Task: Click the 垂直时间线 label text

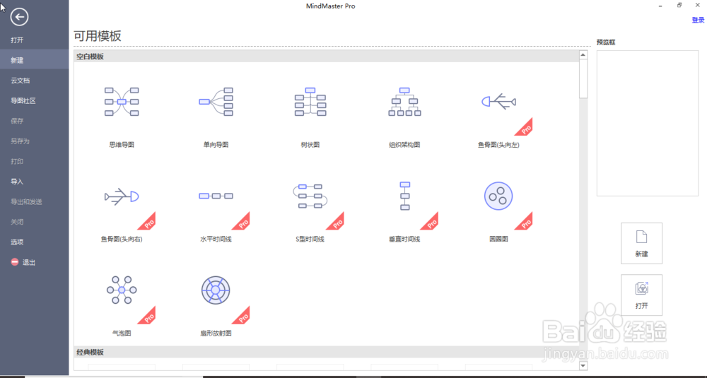Action: coord(404,239)
